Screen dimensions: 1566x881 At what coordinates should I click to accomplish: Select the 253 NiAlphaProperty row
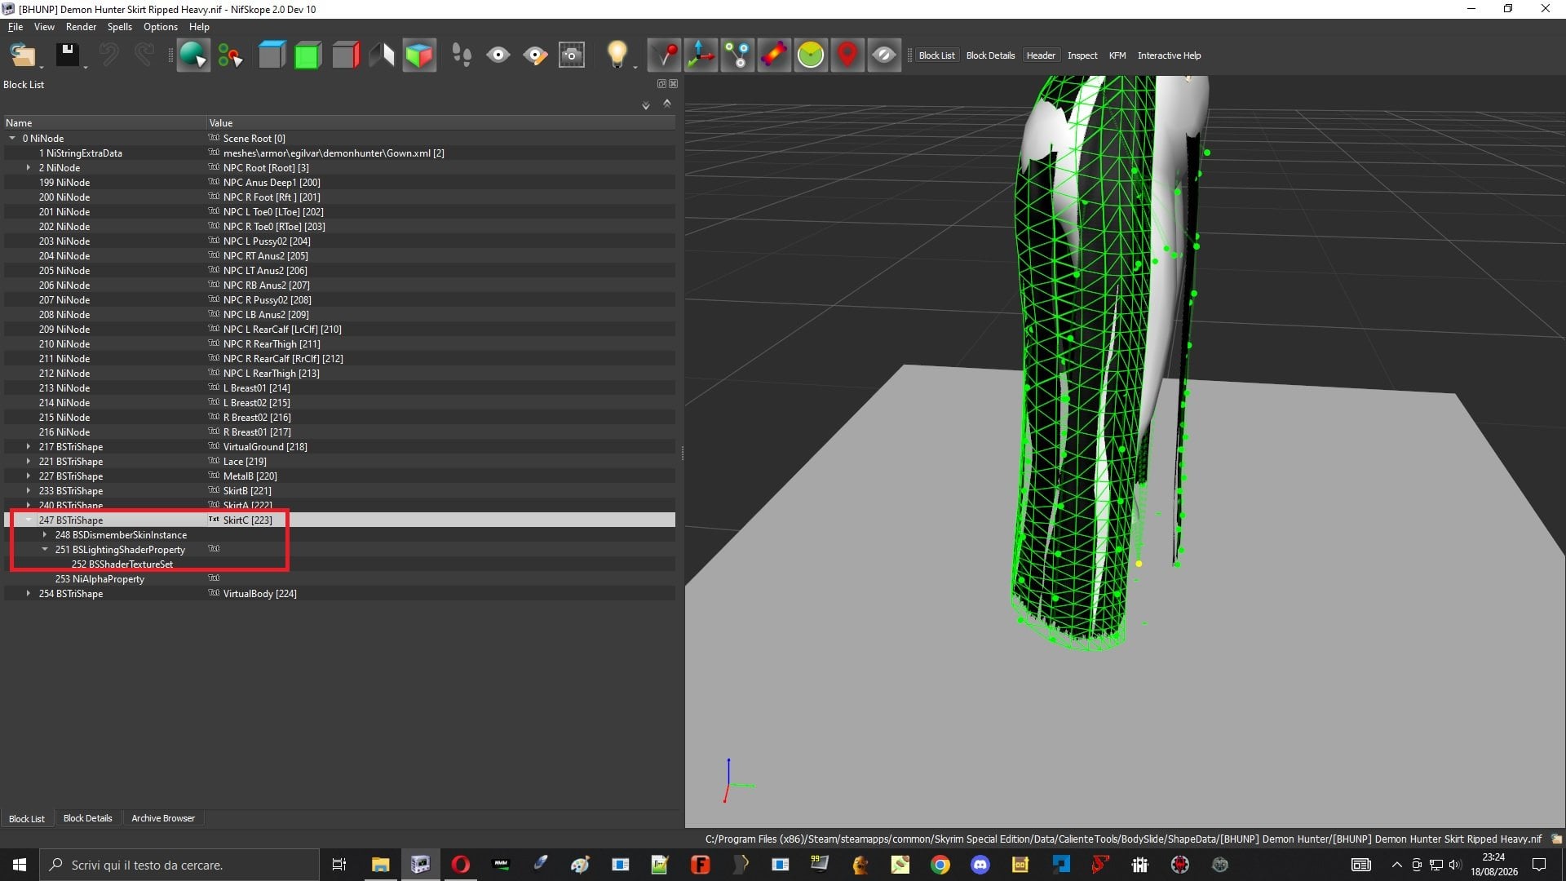(339, 579)
